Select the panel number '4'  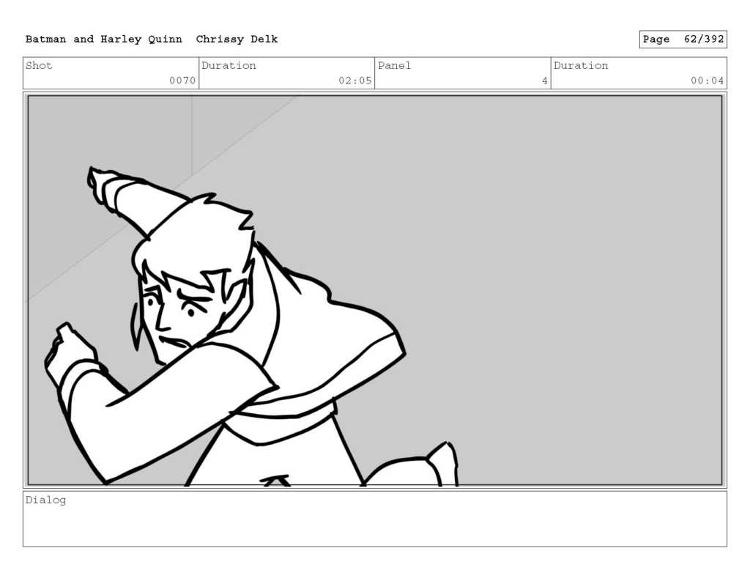pyautogui.click(x=544, y=81)
